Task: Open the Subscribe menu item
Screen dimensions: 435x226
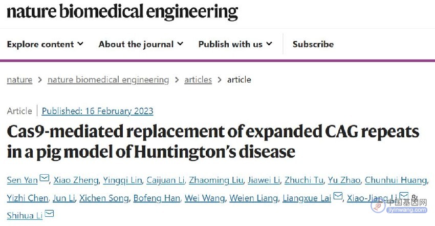Action: [313, 44]
